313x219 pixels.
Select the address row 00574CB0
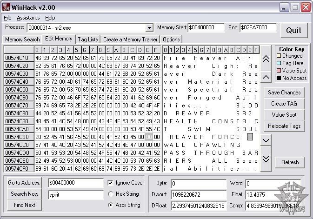click(19, 137)
